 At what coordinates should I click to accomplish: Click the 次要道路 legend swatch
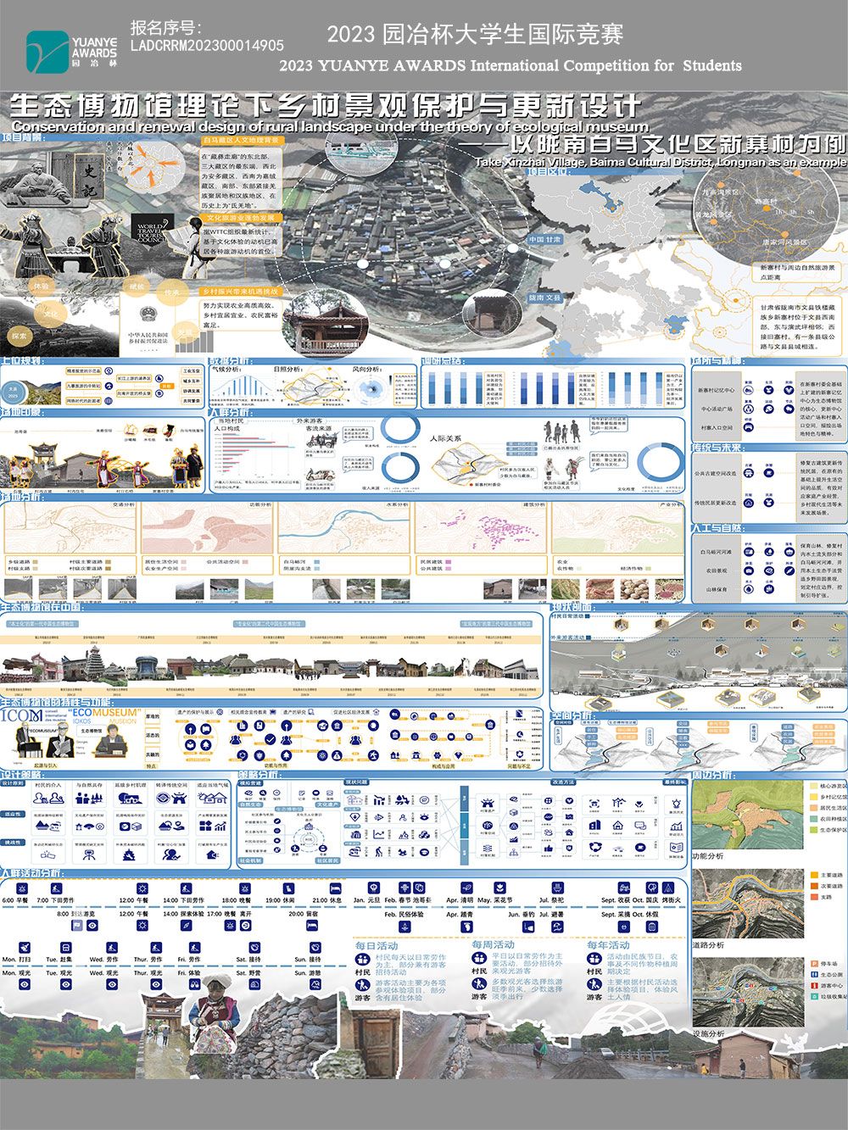pyautogui.click(x=812, y=886)
